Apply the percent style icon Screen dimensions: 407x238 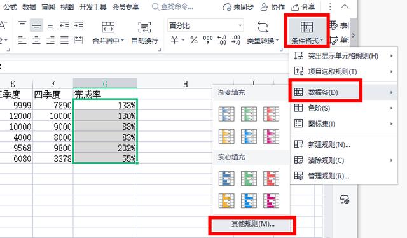click(x=193, y=40)
